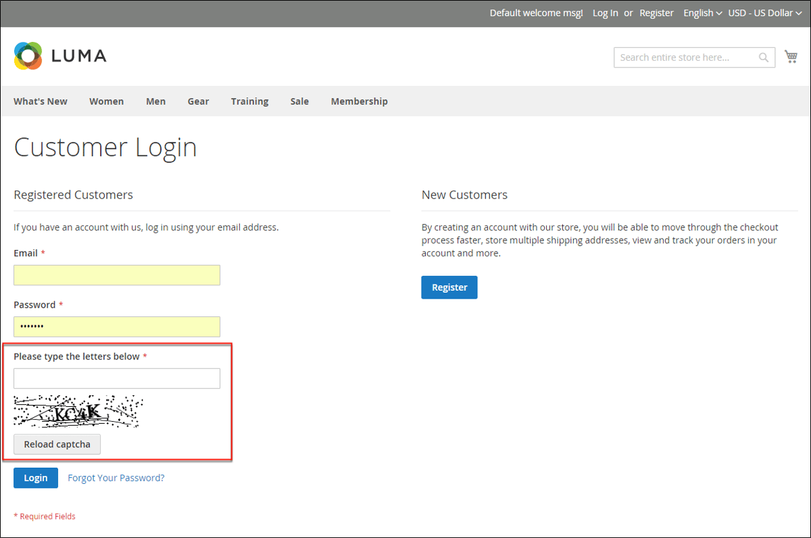Open the Women category menu
811x538 pixels.
point(106,101)
